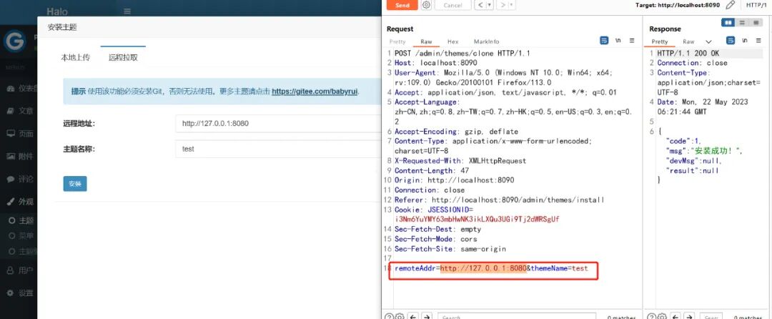
Task: Focus the Response panel search field
Action: click(711, 317)
